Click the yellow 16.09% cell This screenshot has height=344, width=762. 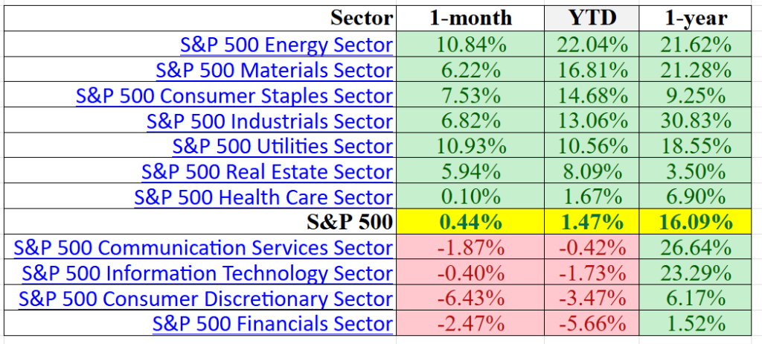click(697, 222)
